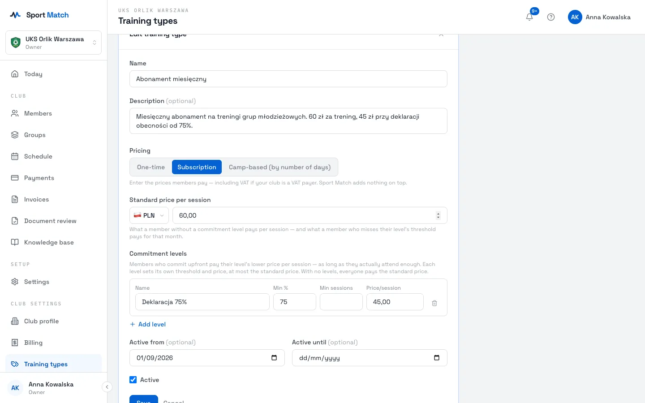Go to Today in the sidebar

(54, 74)
